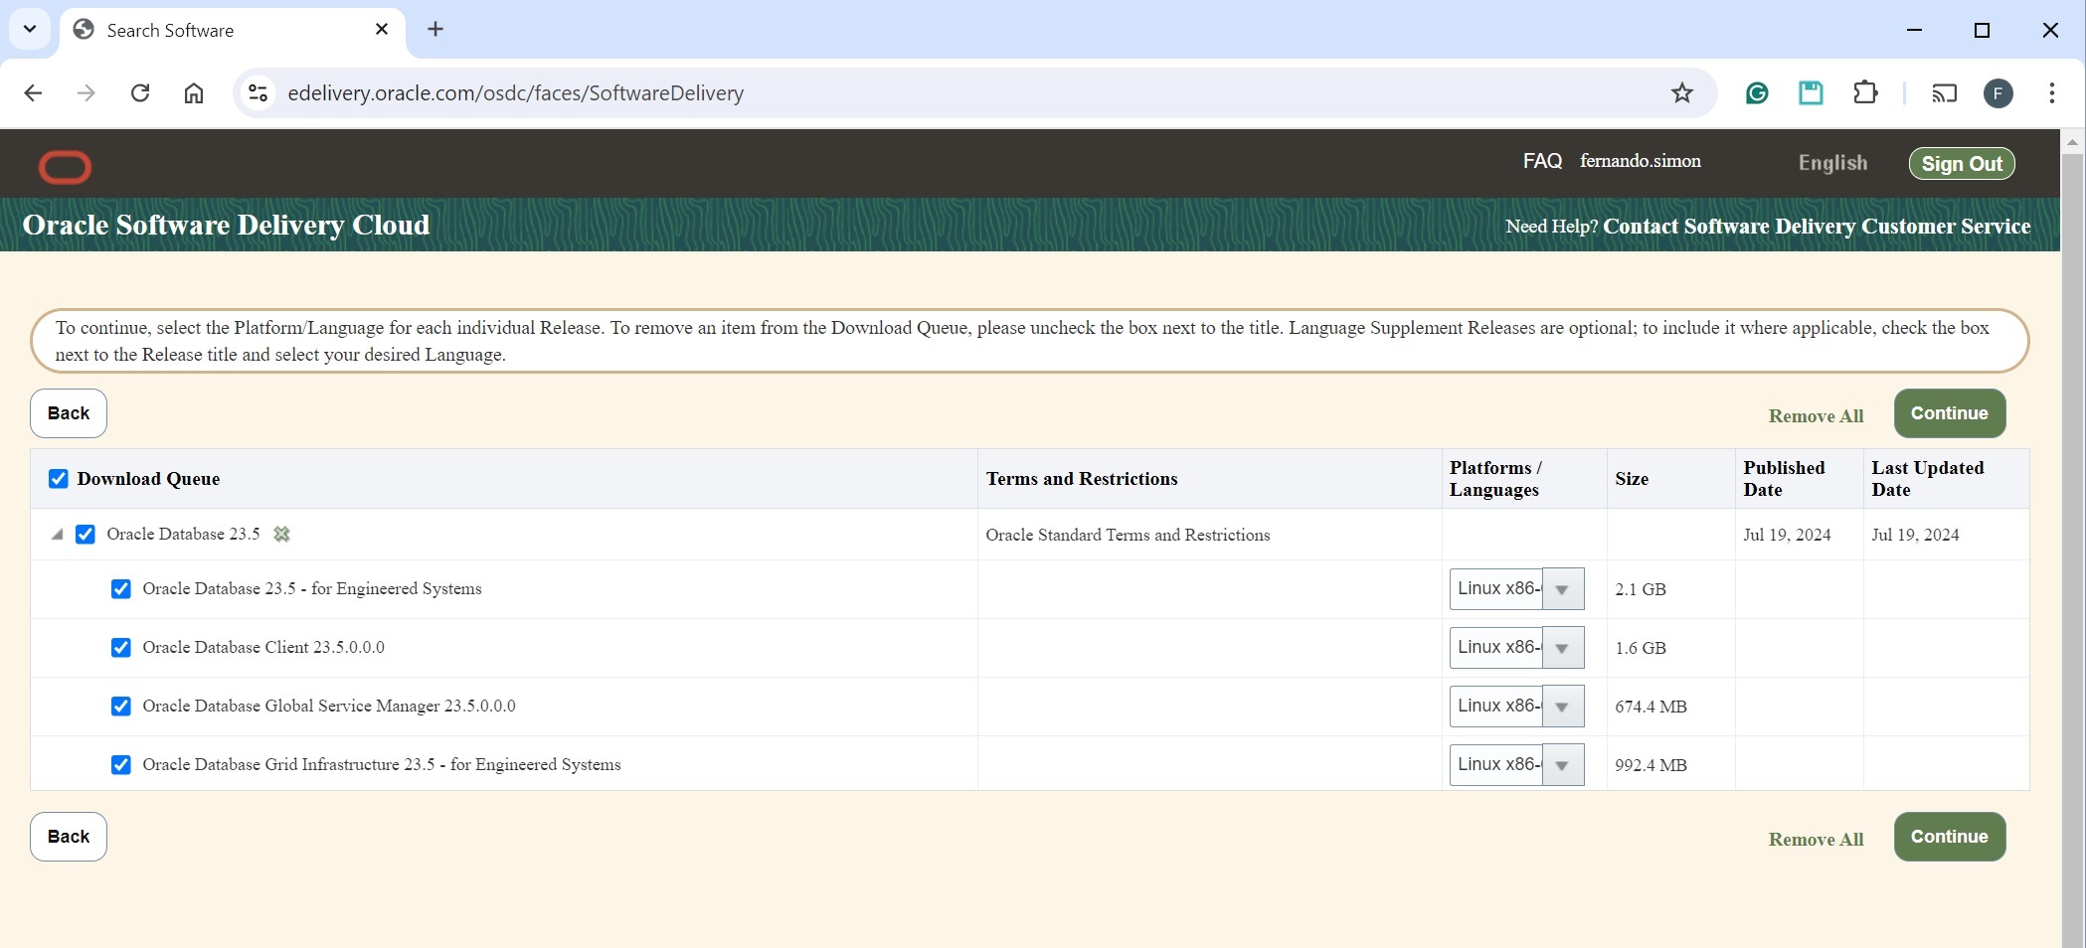
Task: Click the top Remove All link
Action: coord(1816,416)
